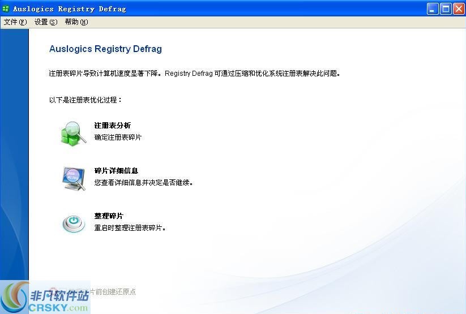Viewport: 466px width, 314px height.
Task: Open the 设置(S) menu
Action: click(x=46, y=22)
